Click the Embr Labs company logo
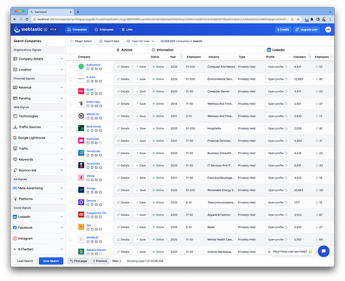Screen dimensions: 345x281 click(81, 103)
